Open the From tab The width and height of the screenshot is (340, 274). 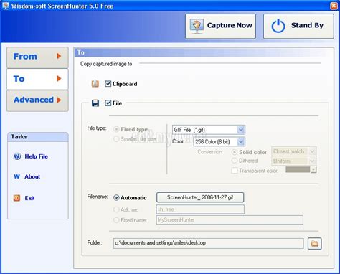click(37, 57)
